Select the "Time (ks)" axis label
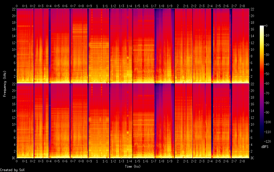274x172 pixels. [133, 166]
